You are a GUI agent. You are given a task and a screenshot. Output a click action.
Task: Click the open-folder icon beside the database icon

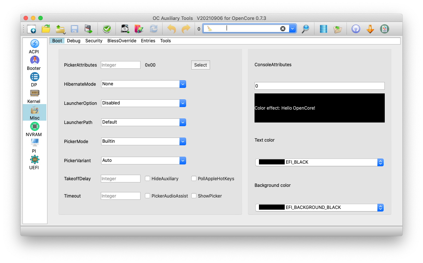point(338,29)
